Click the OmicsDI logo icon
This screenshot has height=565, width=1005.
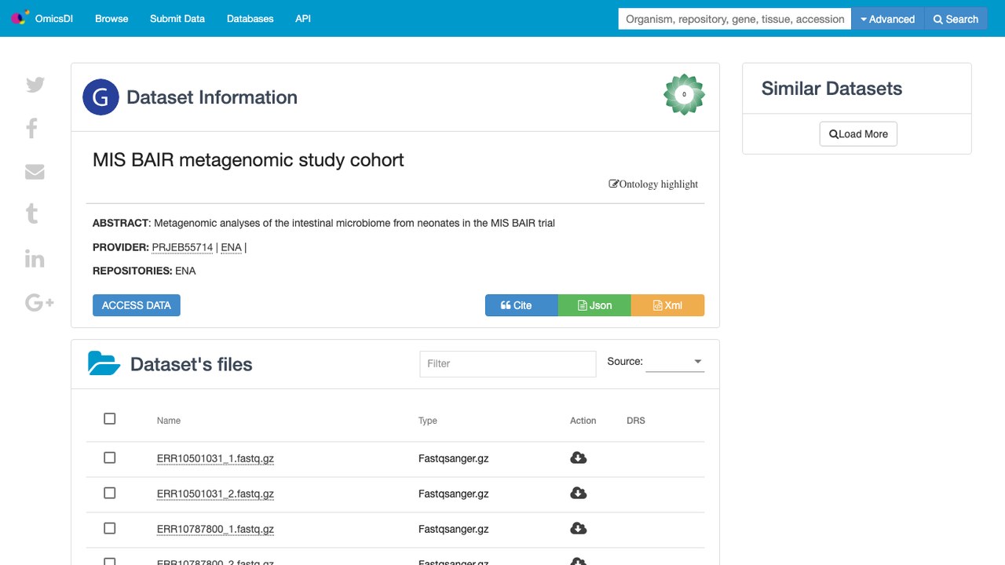tap(20, 17)
